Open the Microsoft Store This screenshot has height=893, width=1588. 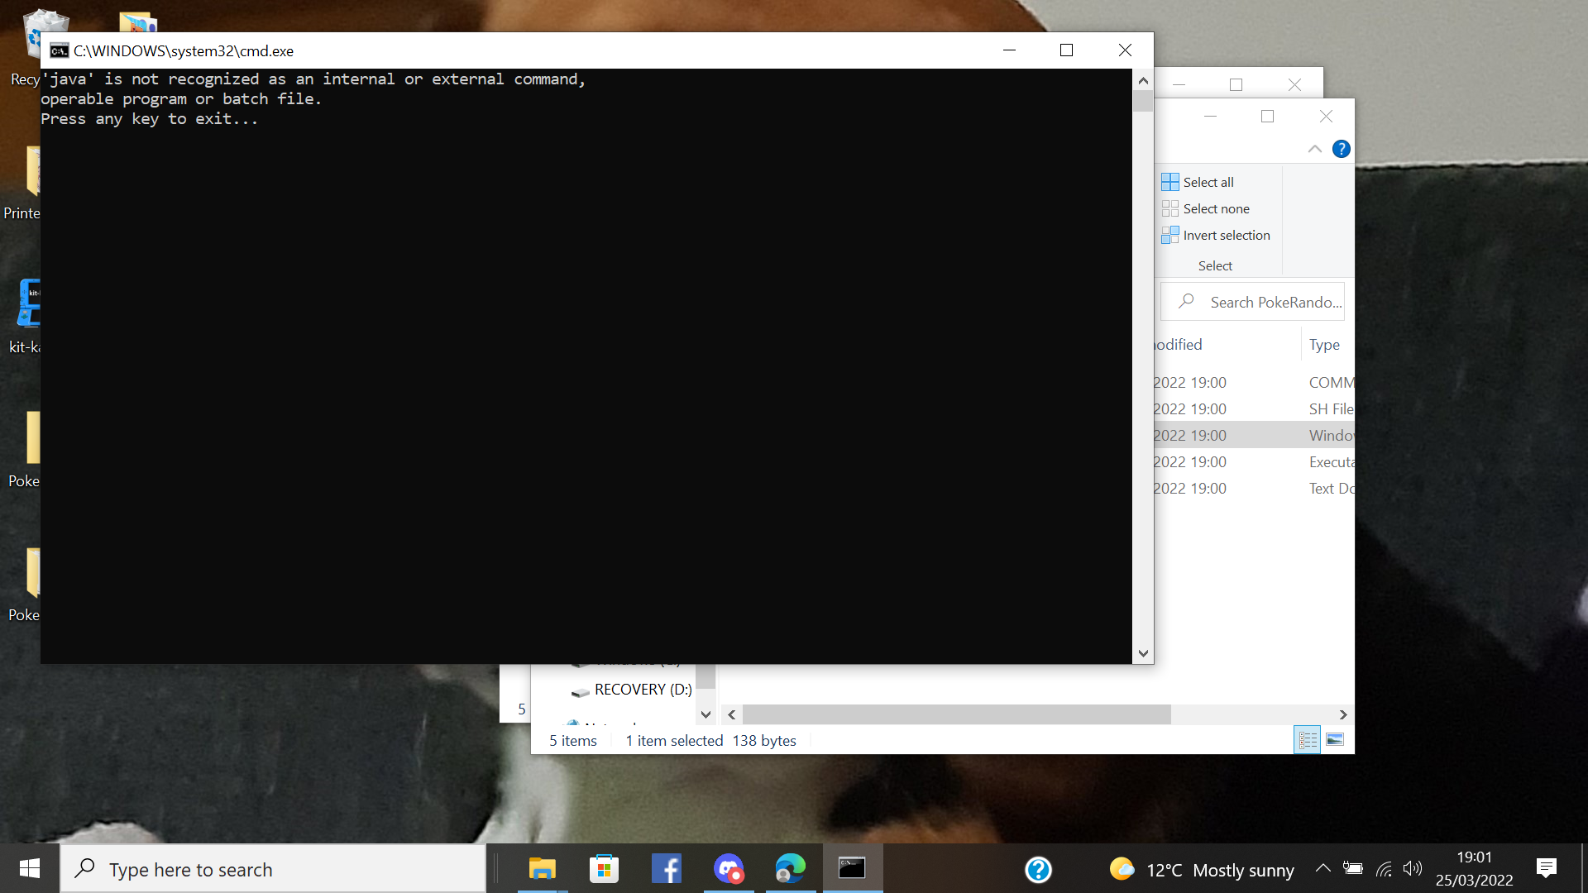[x=604, y=869]
